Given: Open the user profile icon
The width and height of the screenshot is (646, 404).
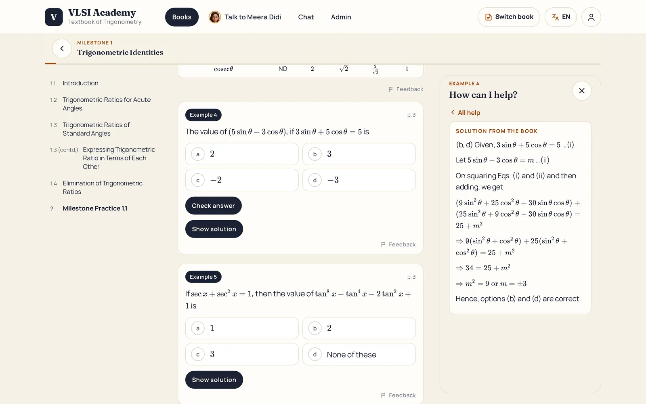Looking at the screenshot, I should [591, 17].
